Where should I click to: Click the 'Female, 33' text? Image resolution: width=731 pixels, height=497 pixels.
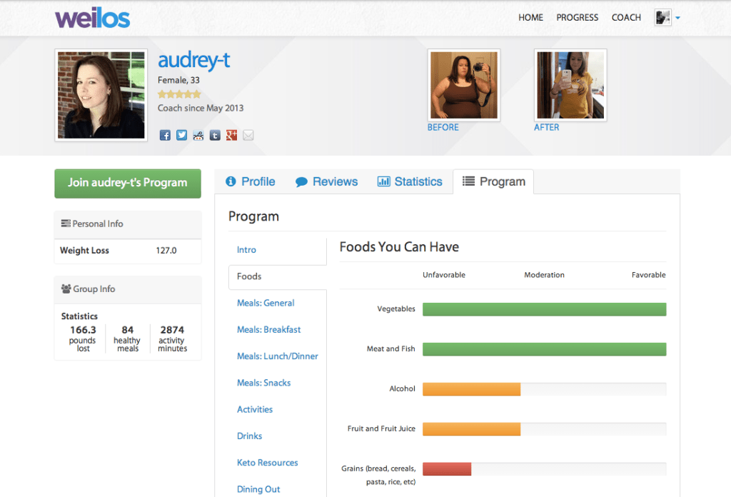pyautogui.click(x=178, y=80)
